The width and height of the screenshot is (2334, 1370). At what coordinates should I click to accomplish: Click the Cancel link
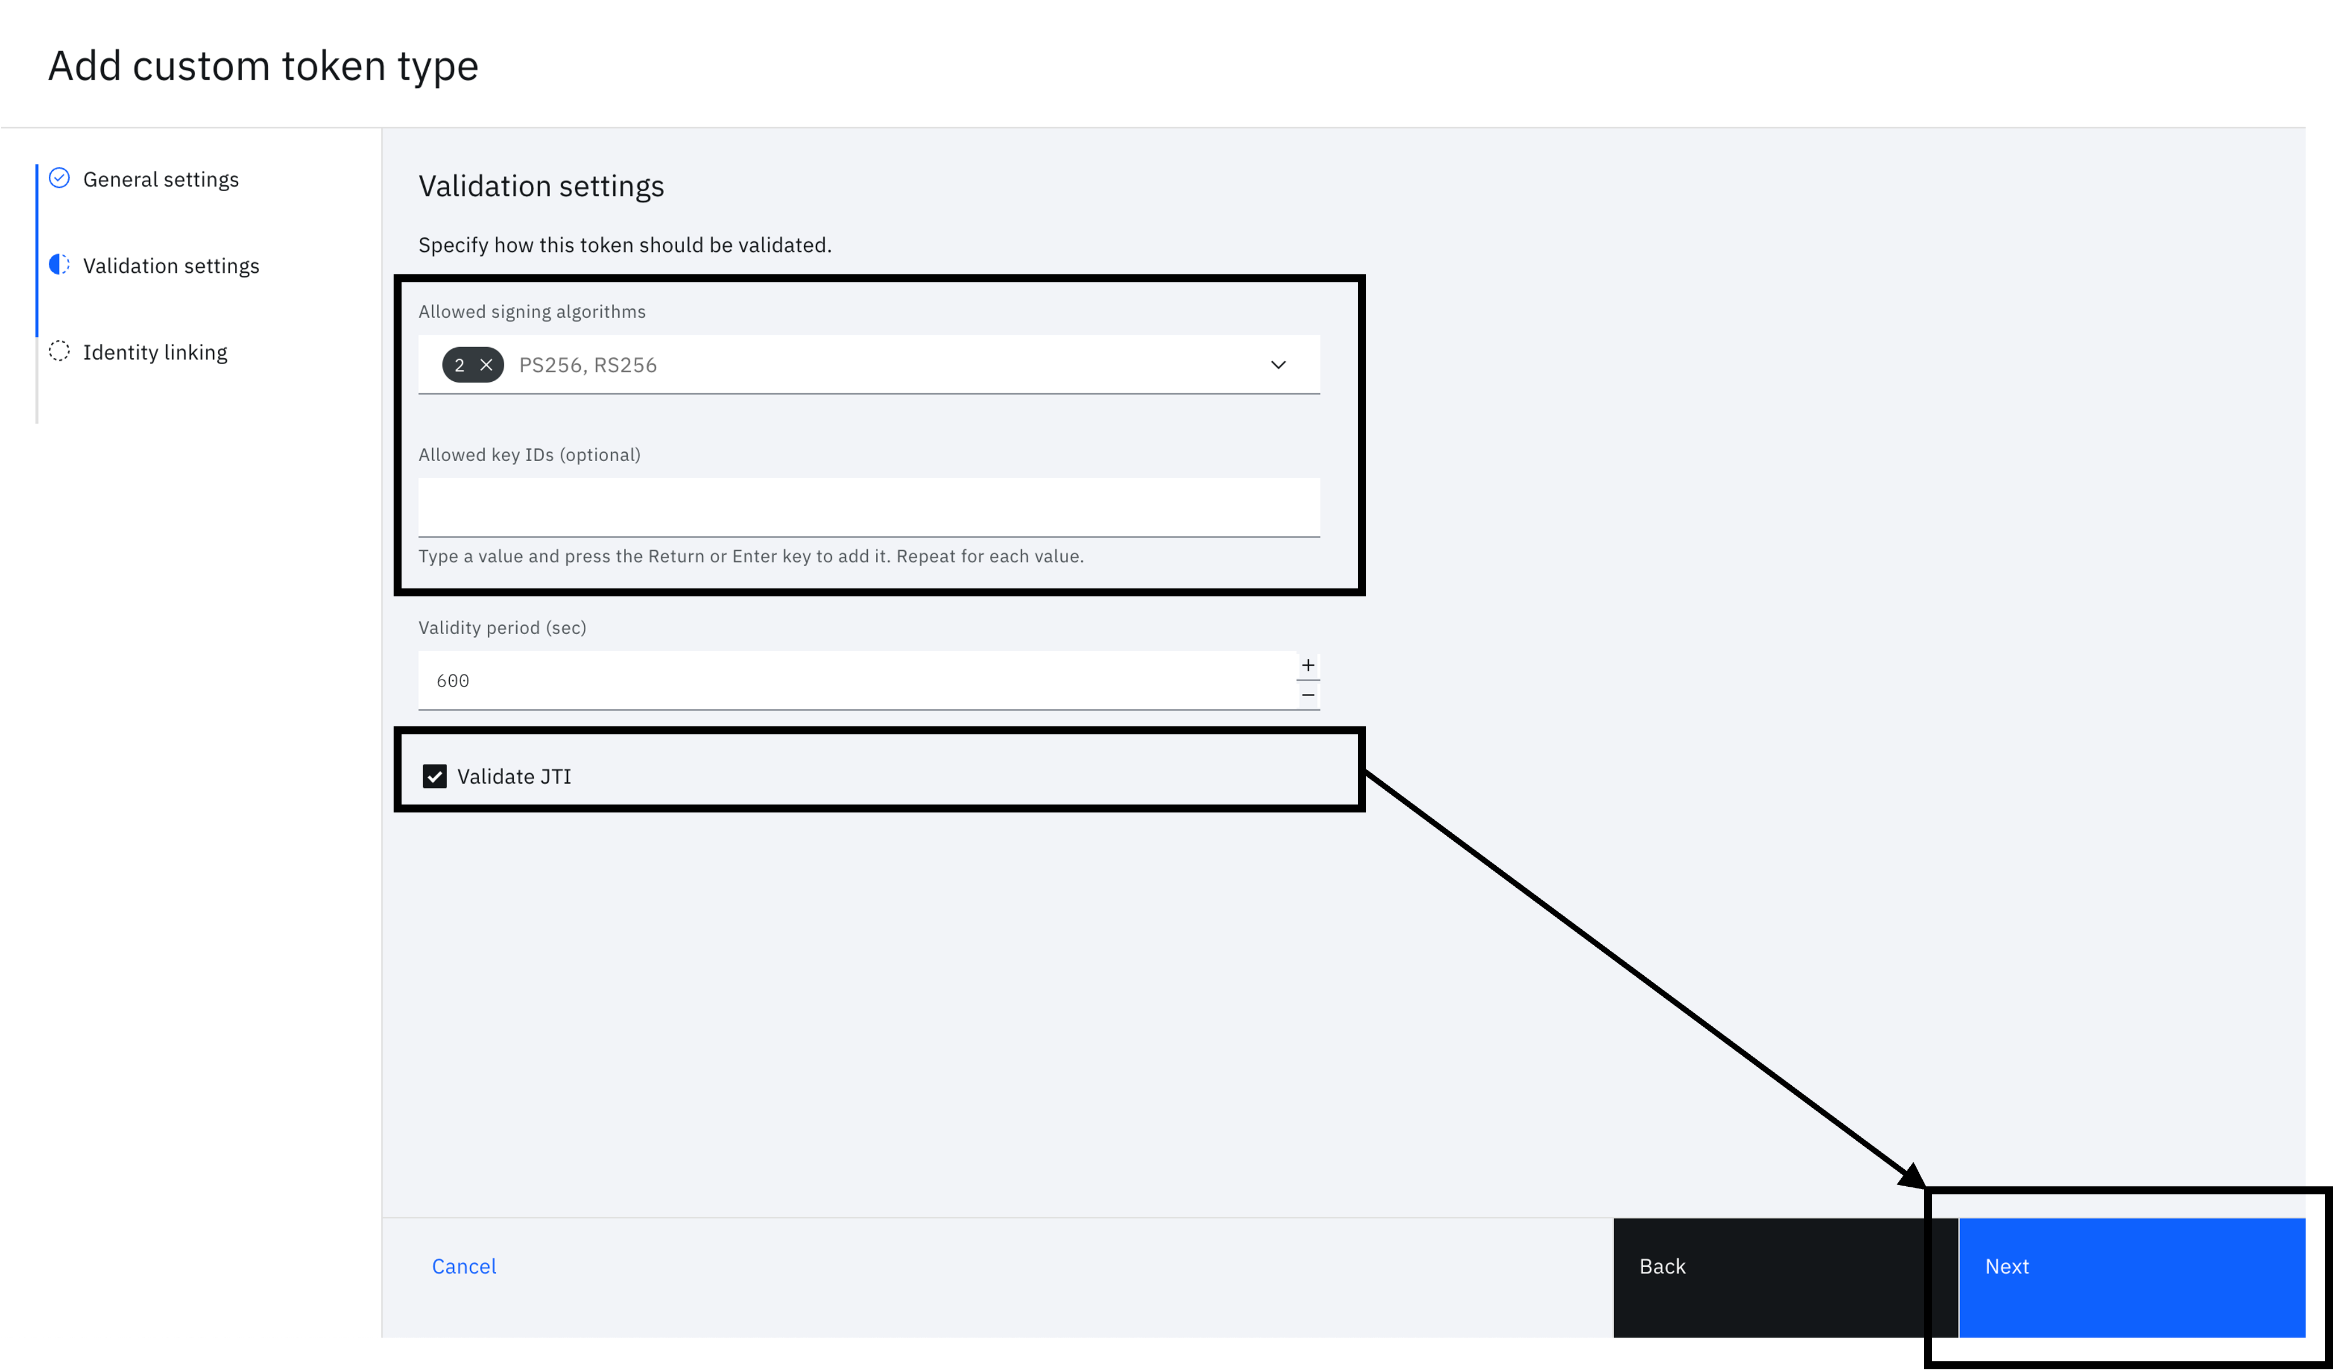point(464,1266)
